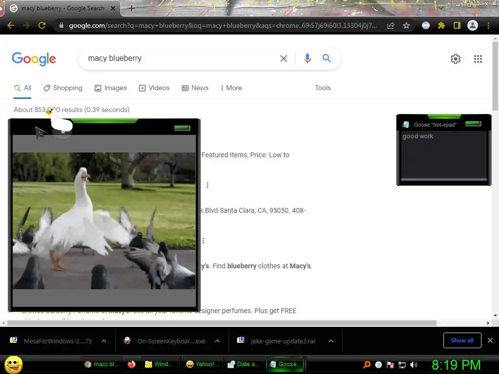Open the smiley Start button
The image size is (499, 374).
(x=13, y=364)
